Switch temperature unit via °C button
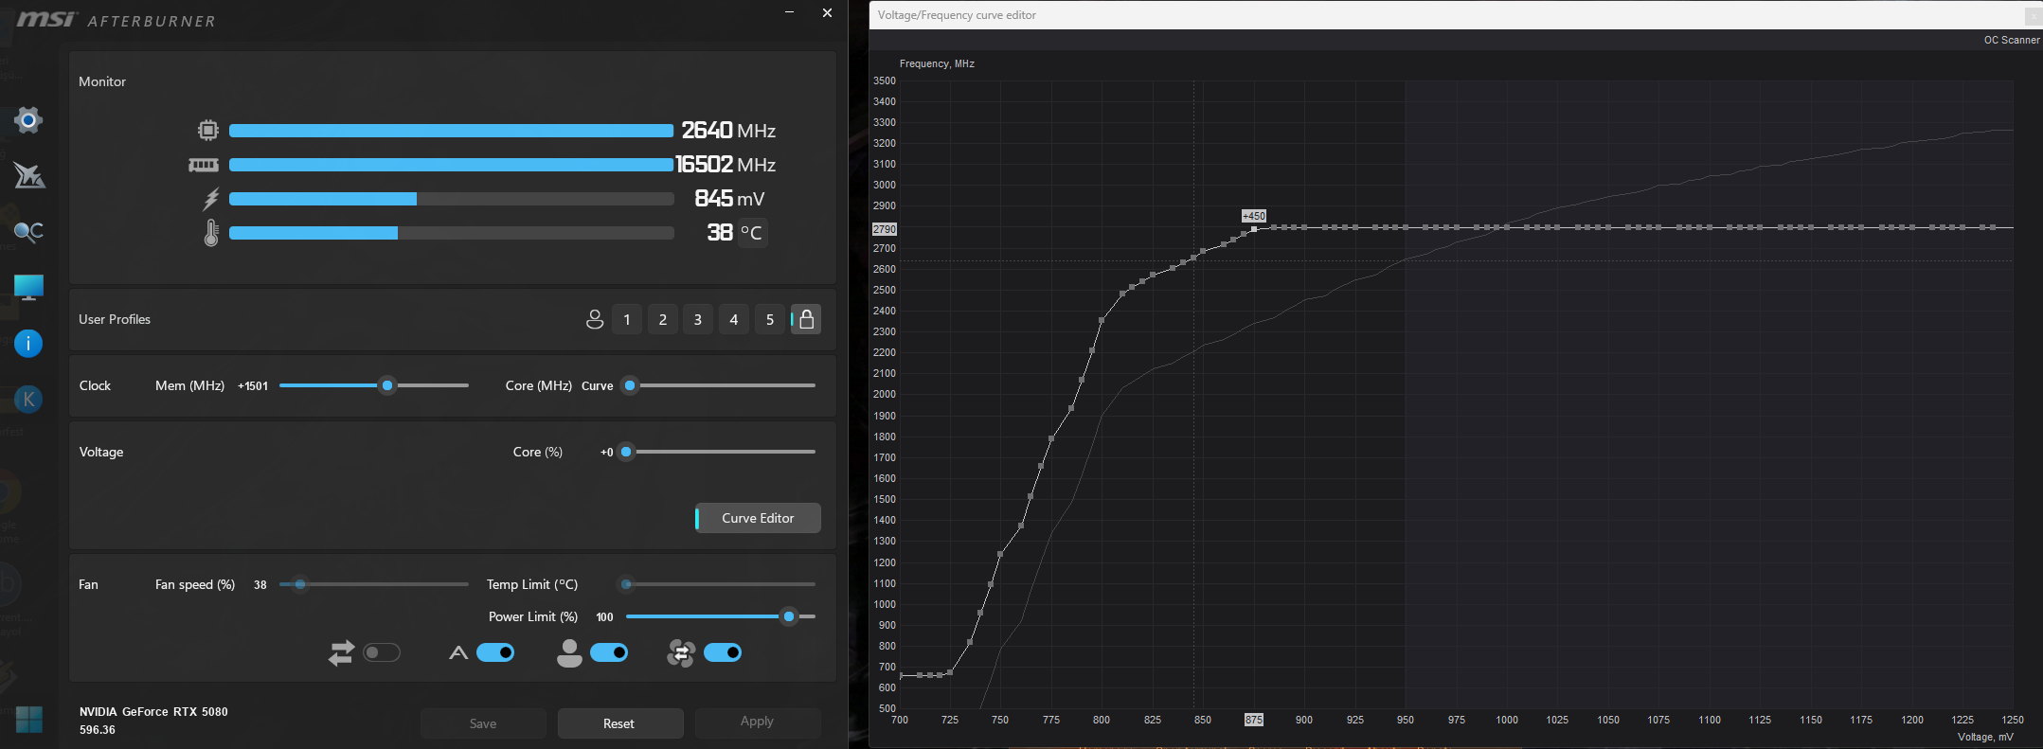The image size is (2043, 749). point(751,232)
